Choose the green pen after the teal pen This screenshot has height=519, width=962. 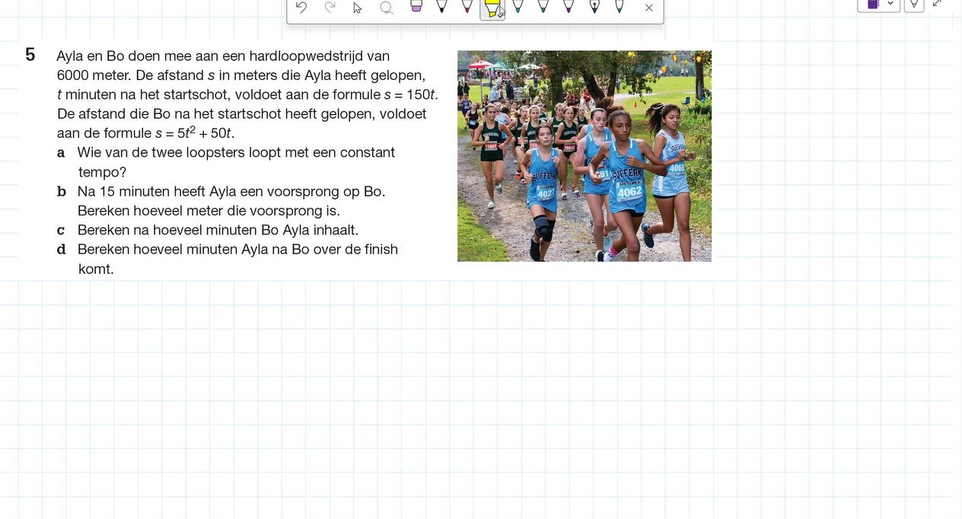(x=543, y=6)
